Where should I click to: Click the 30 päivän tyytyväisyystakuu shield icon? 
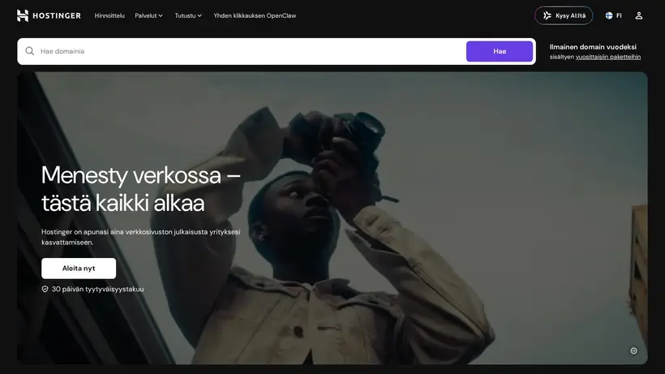point(45,289)
